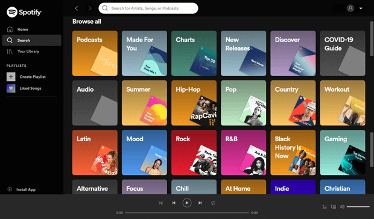This screenshot has width=374, height=219.
Task: Focus the Artists, Songs, or Podcasts search field
Action: pyautogui.click(x=148, y=8)
